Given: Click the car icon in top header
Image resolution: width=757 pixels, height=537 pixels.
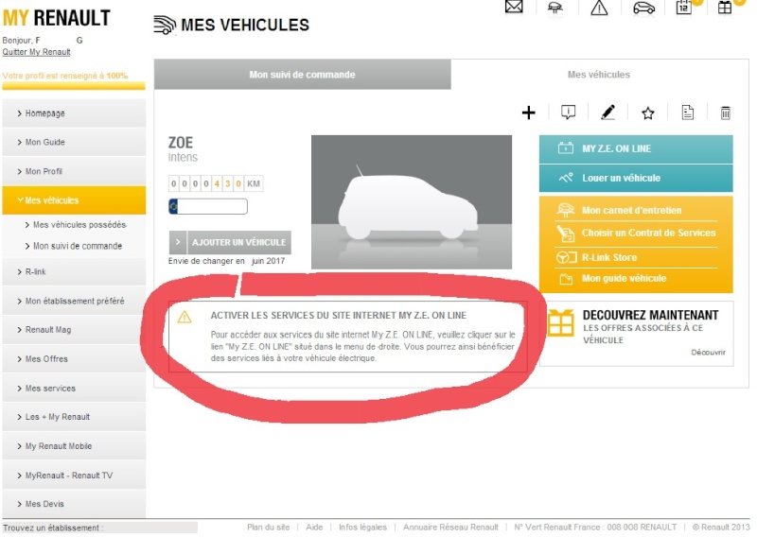Looking at the screenshot, I should pyautogui.click(x=643, y=8).
